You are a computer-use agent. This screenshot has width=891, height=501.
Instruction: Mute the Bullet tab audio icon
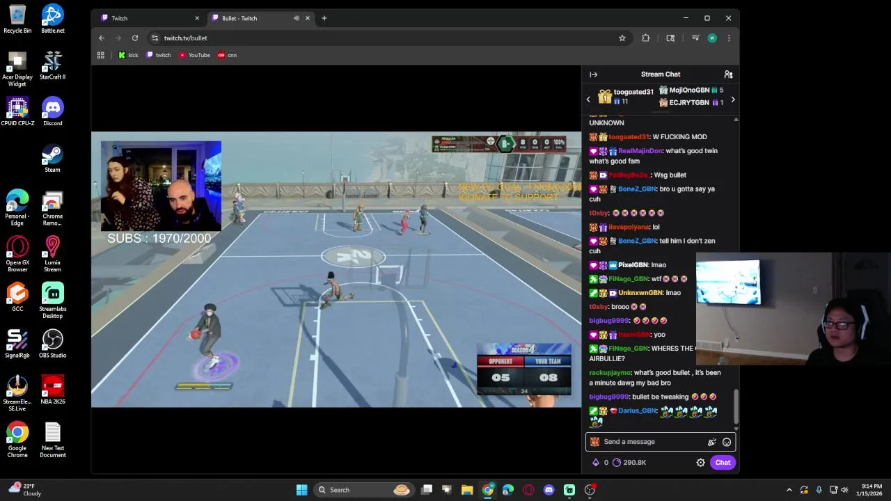[296, 18]
